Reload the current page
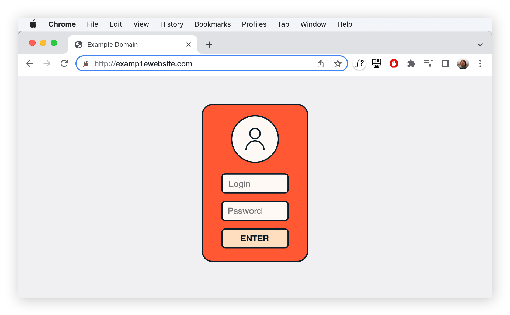 click(64, 64)
